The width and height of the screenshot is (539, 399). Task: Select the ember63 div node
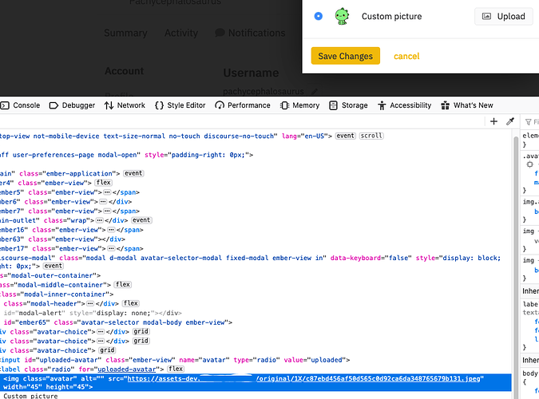(62, 239)
